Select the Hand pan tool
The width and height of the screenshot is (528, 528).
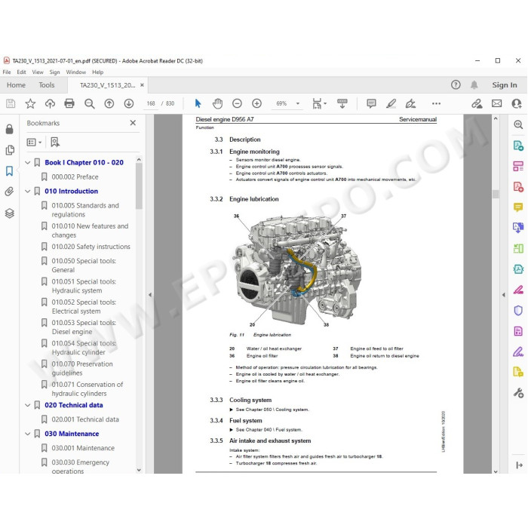(217, 103)
